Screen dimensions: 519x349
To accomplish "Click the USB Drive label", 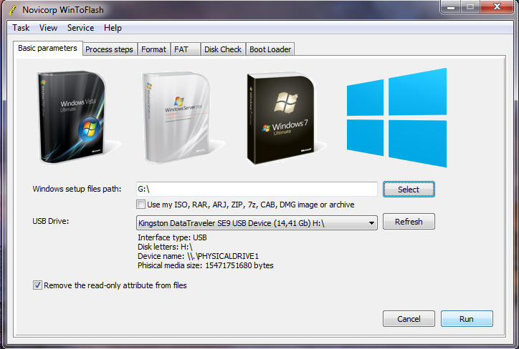I will coord(51,221).
